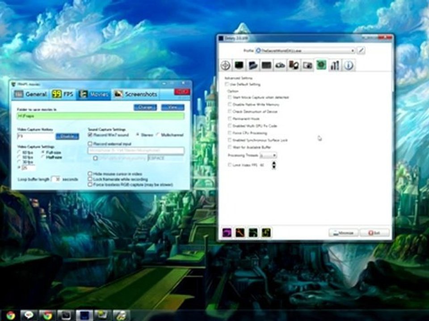Open the Movie camcorder tab in Dxtory
Image resolution: width=429 pixels, height=321 pixels.
[280, 65]
